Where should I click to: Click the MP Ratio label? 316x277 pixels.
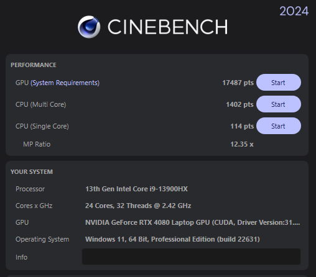click(x=37, y=144)
